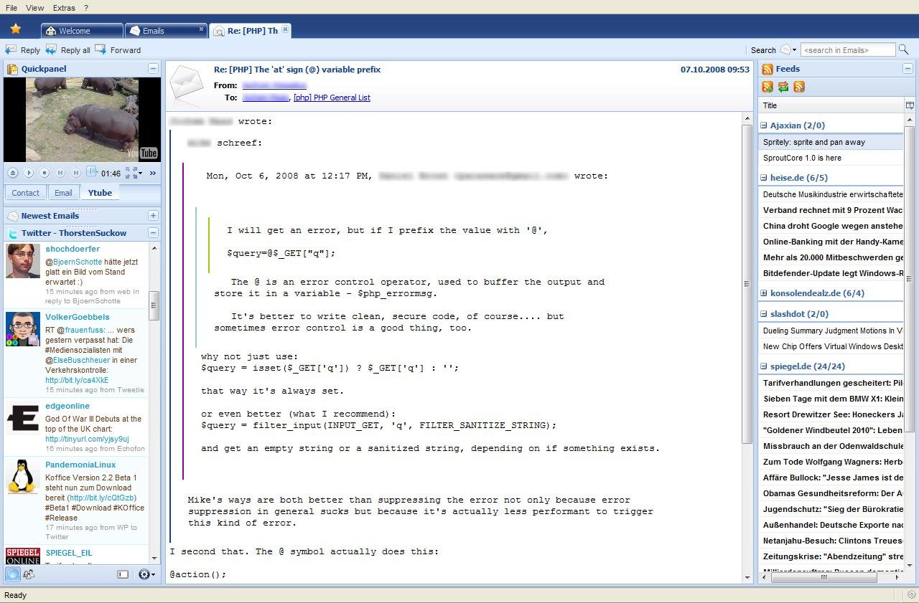Click the Reply all toolbar icon
The width and height of the screenshot is (919, 603).
click(x=50, y=49)
